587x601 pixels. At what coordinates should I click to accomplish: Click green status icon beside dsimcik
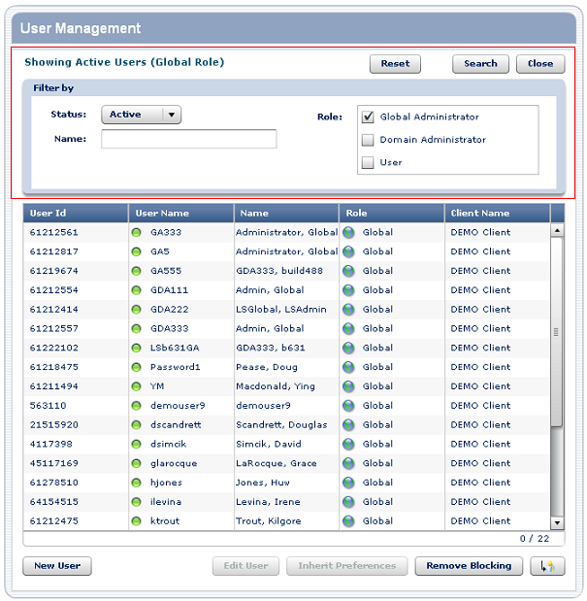click(x=136, y=444)
